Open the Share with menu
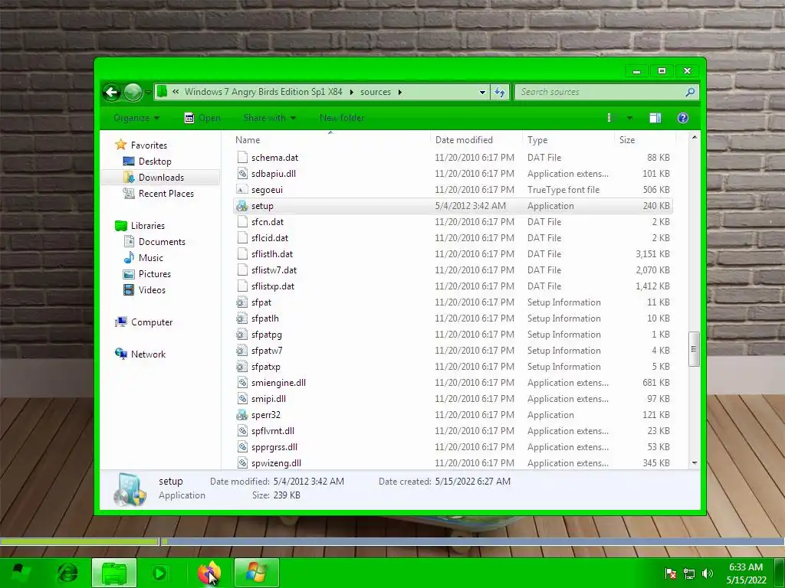 pyautogui.click(x=269, y=118)
